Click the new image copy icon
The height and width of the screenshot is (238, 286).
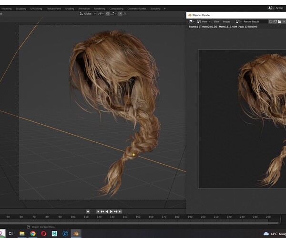click(x=275, y=22)
